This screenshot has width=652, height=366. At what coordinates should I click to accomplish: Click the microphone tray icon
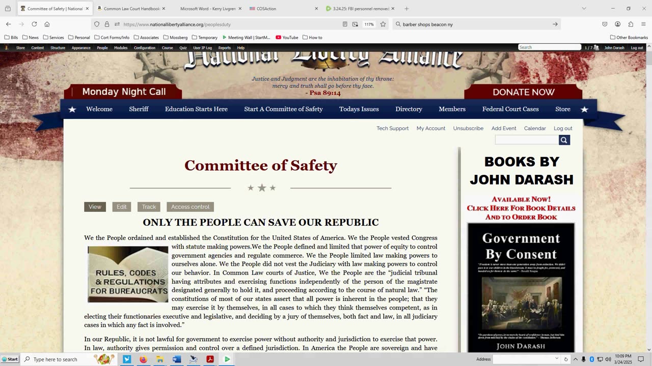[x=584, y=359]
